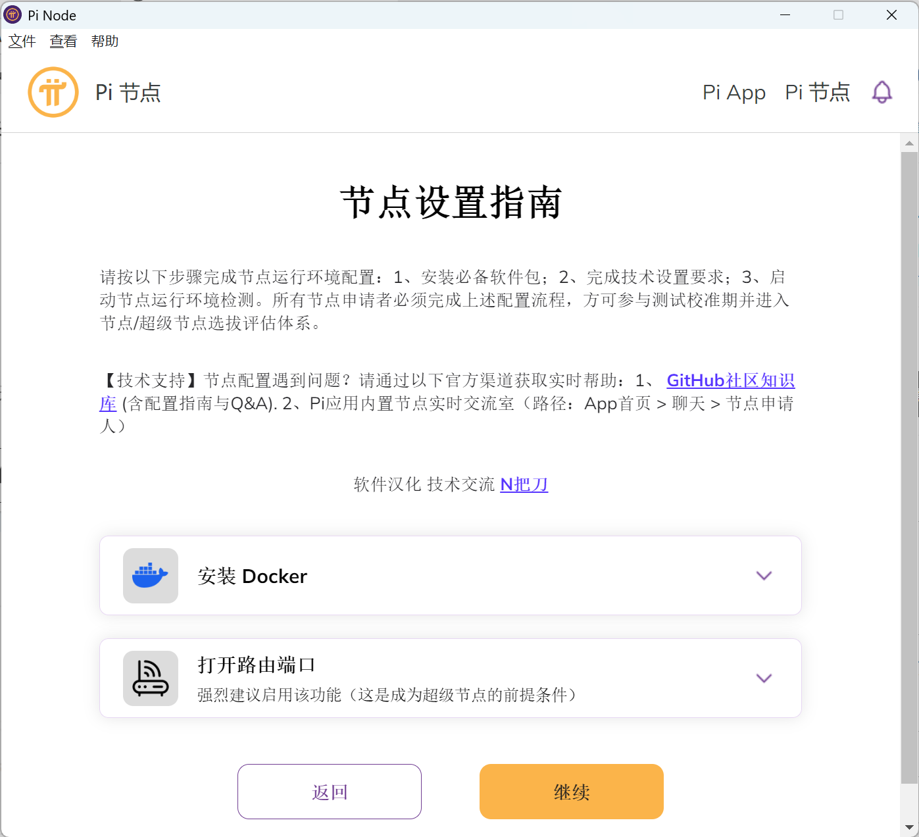Click the vertical scrollbar thumb
Screen dimensions: 919x837
[x=909, y=468]
